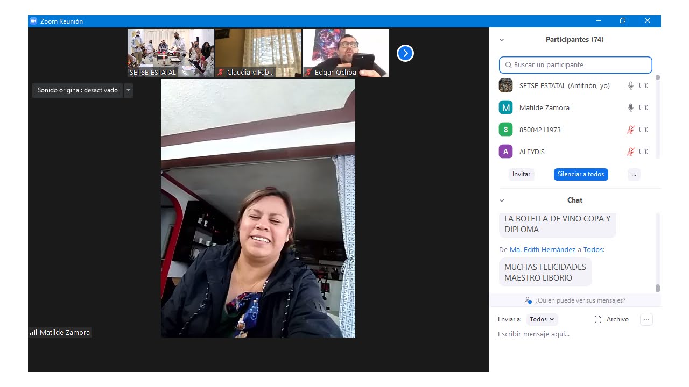Viewport: 689px width, 387px height.
Task: Click the chat panel scrollbar thumb
Action: pos(658,288)
